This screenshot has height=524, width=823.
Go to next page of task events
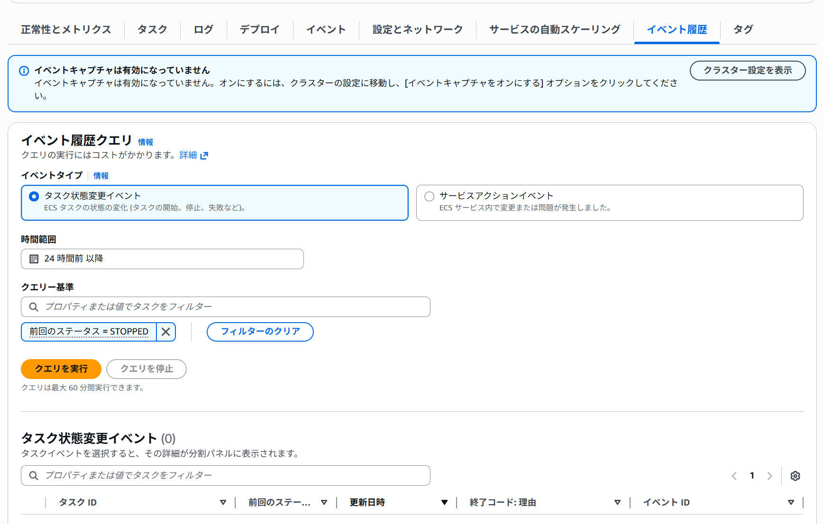tap(770, 476)
